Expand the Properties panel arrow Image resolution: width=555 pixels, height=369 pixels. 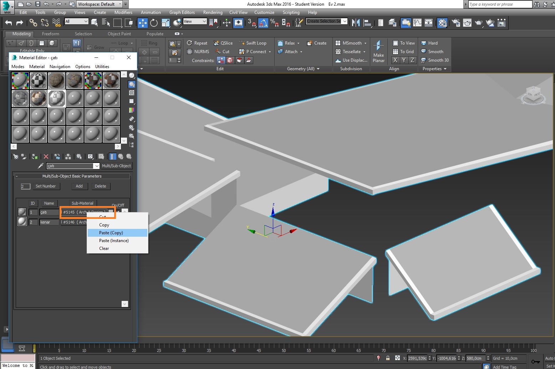(x=445, y=69)
